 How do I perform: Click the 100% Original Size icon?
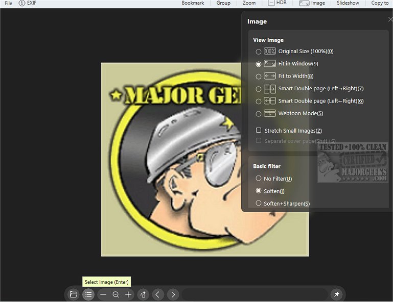(x=270, y=52)
